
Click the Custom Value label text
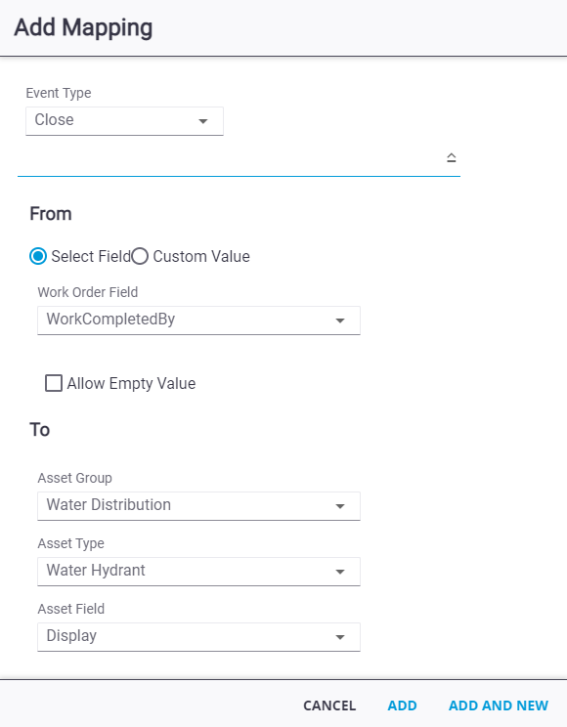pos(201,256)
